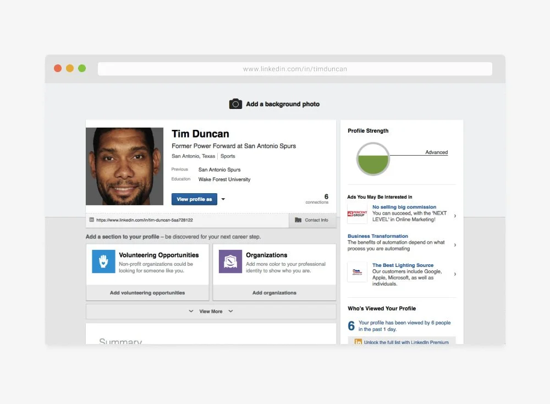
Task: Click the public profile URL tim-duncan-5aa728122
Action: pyautogui.click(x=145, y=220)
